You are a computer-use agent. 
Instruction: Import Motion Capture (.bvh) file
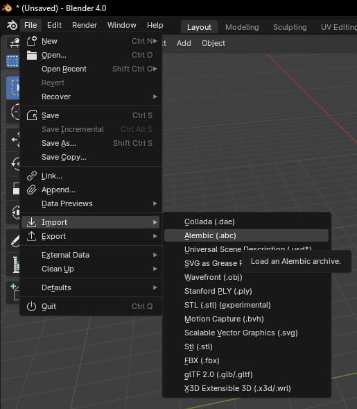[246, 319]
